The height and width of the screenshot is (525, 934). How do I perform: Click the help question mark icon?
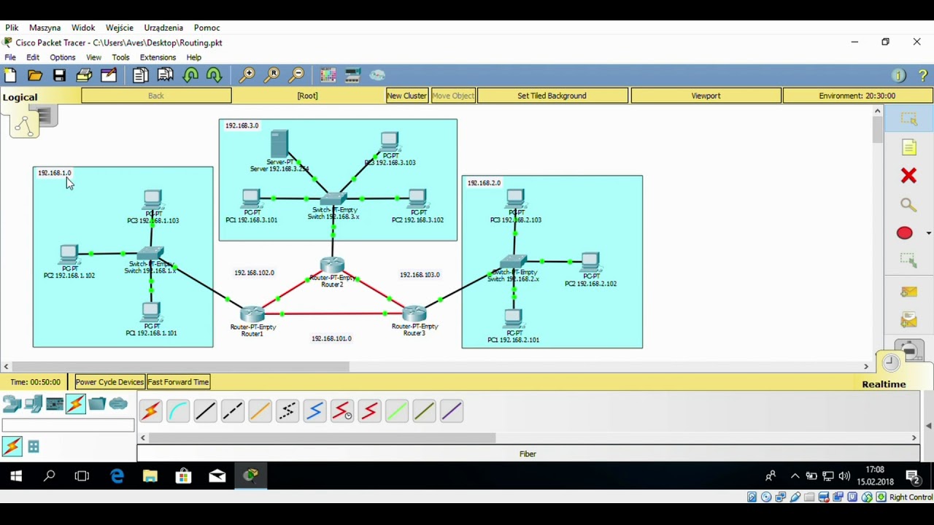pyautogui.click(x=922, y=75)
